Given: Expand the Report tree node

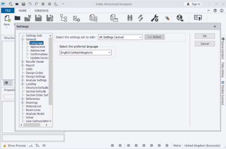Looking at the screenshot, I should (23, 65).
